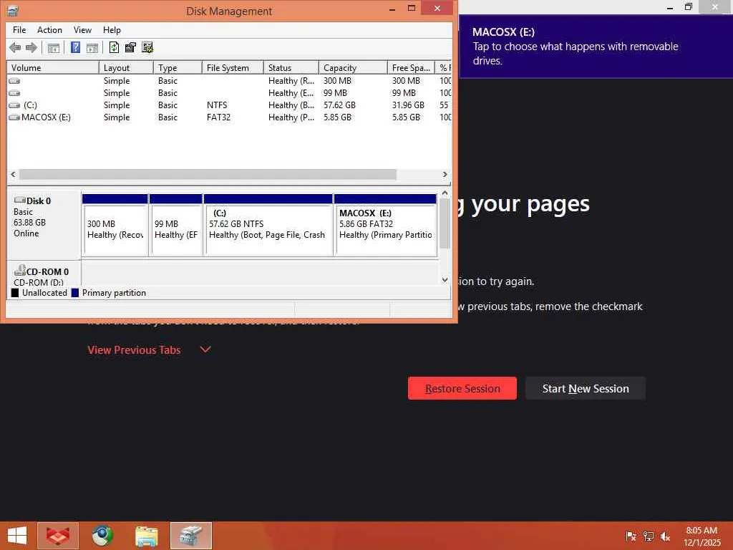Open Action Center flag tray icon
The width and height of the screenshot is (733, 550).
tap(631, 536)
